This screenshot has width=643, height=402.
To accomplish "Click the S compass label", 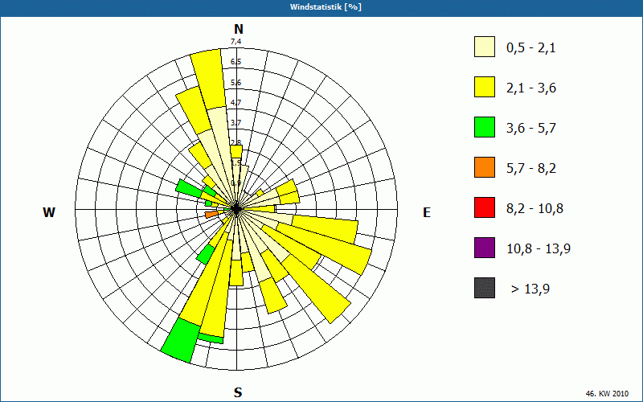I will tap(238, 392).
